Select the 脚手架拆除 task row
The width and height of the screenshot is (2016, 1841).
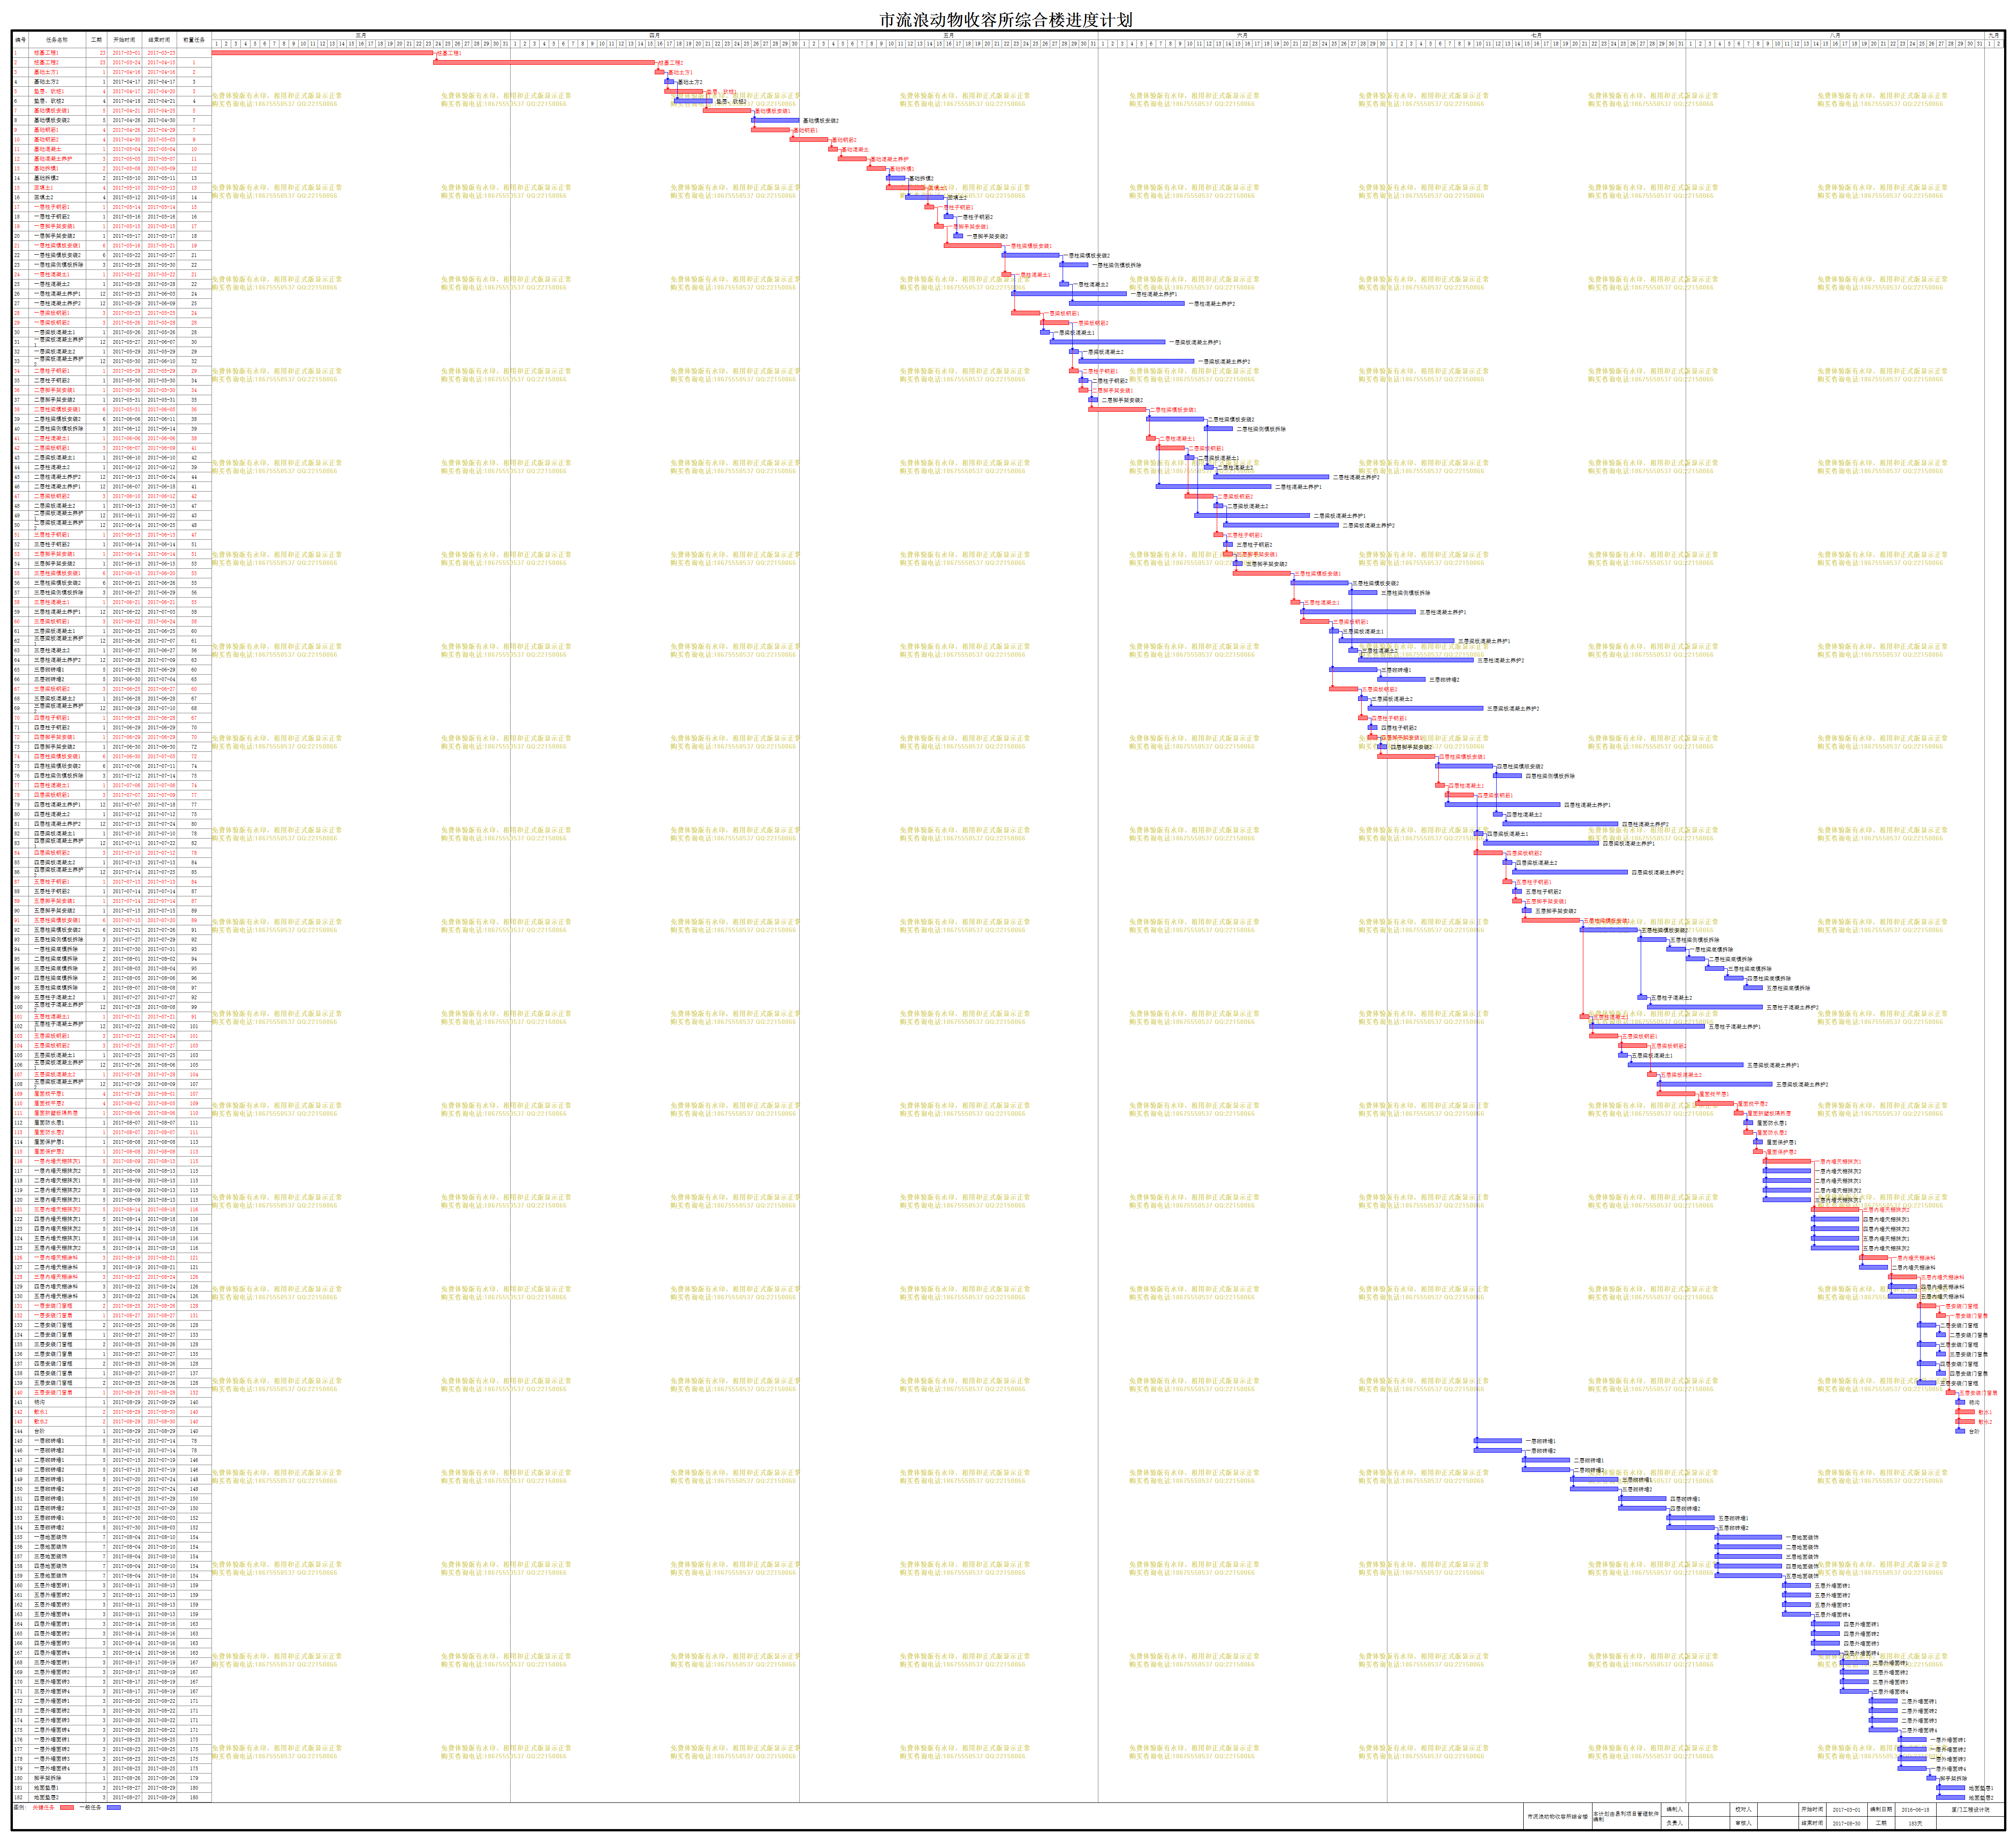tap(111, 1778)
